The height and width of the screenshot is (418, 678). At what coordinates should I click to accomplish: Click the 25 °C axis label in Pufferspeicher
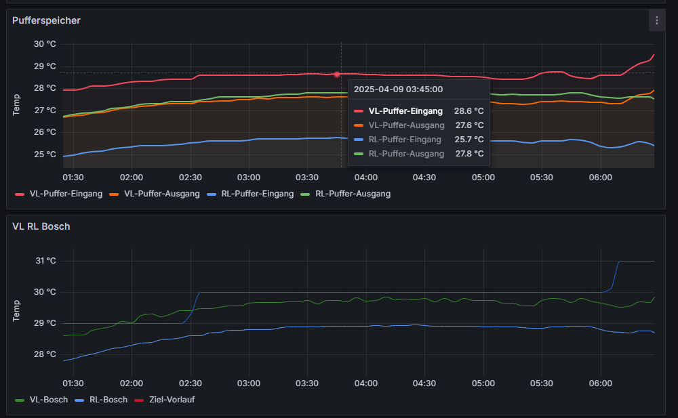[x=45, y=154]
